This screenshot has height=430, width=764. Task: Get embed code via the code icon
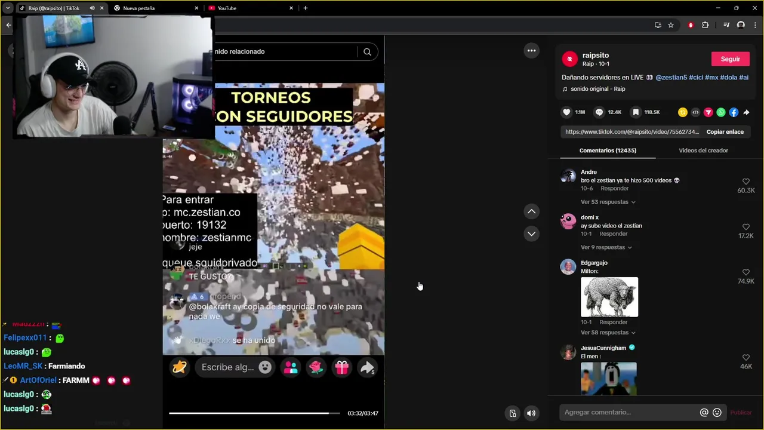click(x=695, y=112)
